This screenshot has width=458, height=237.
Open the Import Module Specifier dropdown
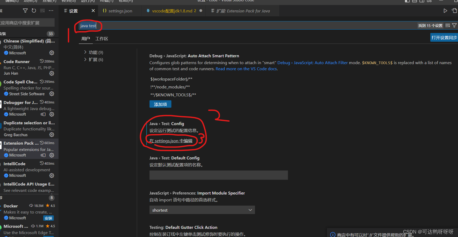tap(202, 210)
